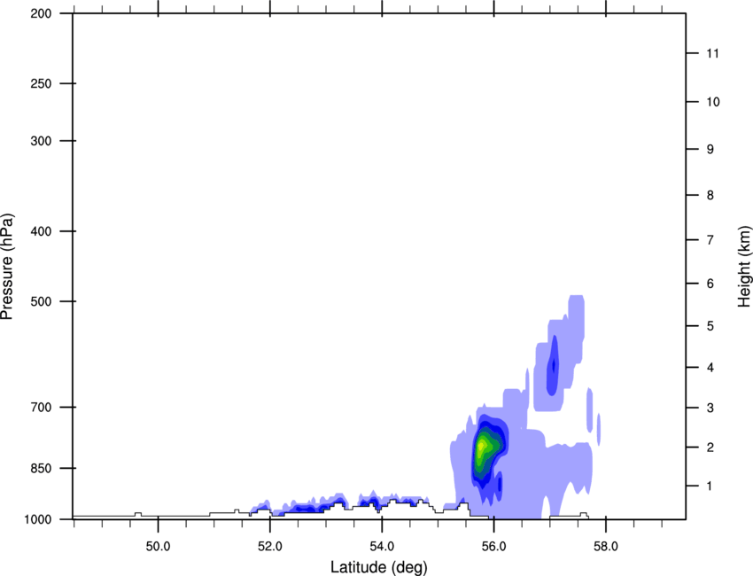Click height tick label '7'

[x=710, y=240]
